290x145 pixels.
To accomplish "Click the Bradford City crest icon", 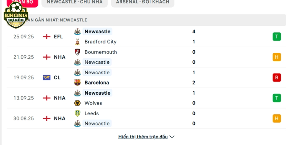I will click(77, 42).
